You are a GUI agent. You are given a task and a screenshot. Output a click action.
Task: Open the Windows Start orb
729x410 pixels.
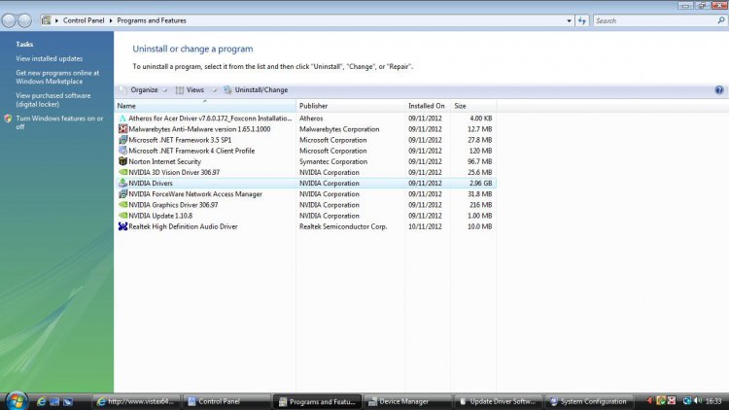[17, 400]
